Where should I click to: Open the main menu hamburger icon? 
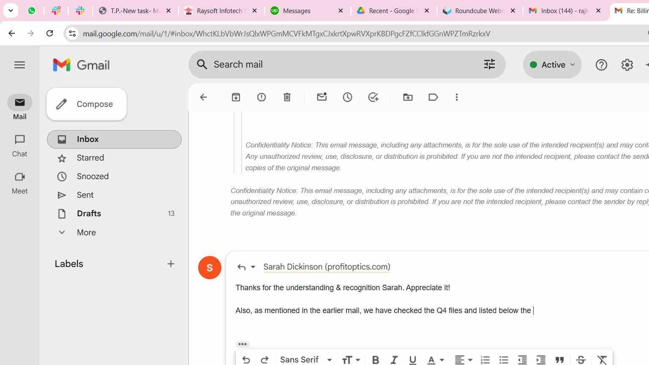[x=19, y=65]
